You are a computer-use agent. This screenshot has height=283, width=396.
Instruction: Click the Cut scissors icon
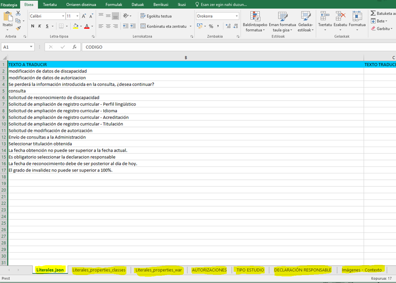pyautogui.click(x=18, y=13)
